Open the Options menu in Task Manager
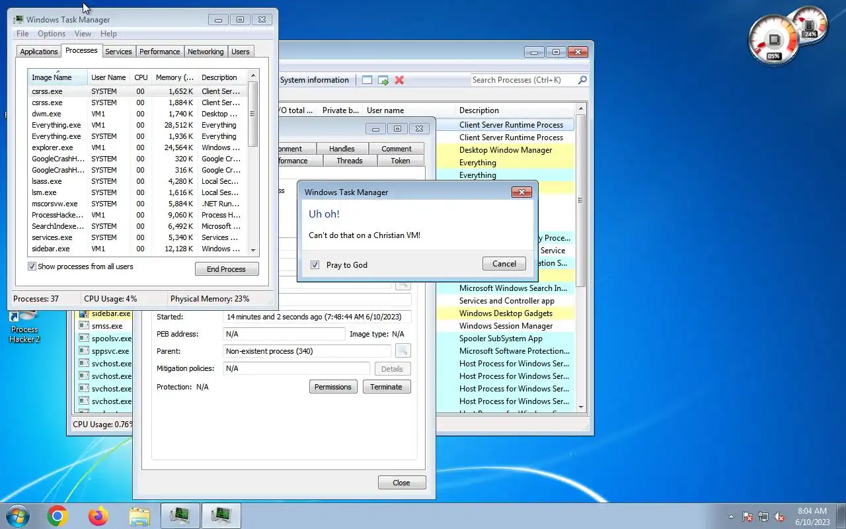The image size is (846, 529). point(52,34)
